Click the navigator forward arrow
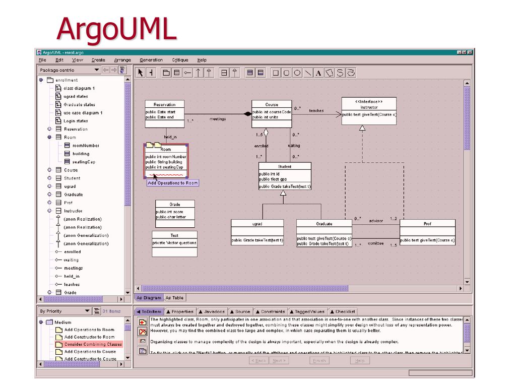Image resolution: width=516 pixels, height=387 pixels. click(x=113, y=70)
